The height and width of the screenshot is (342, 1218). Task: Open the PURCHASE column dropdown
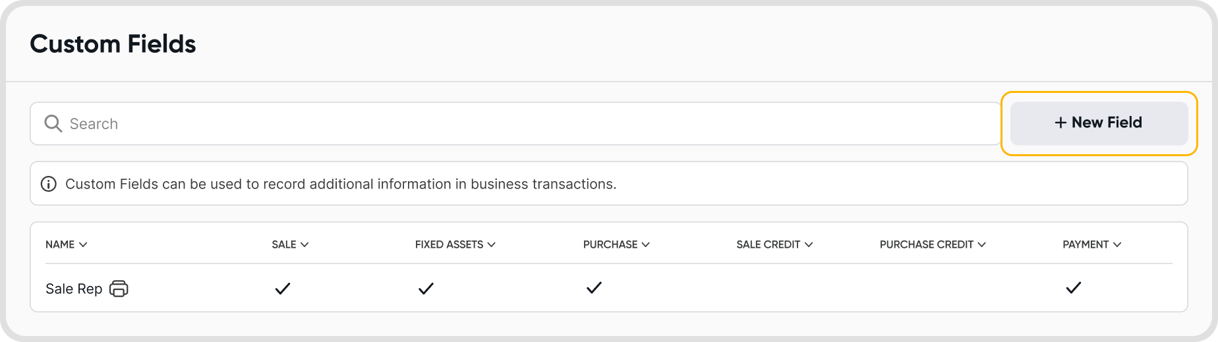click(646, 244)
